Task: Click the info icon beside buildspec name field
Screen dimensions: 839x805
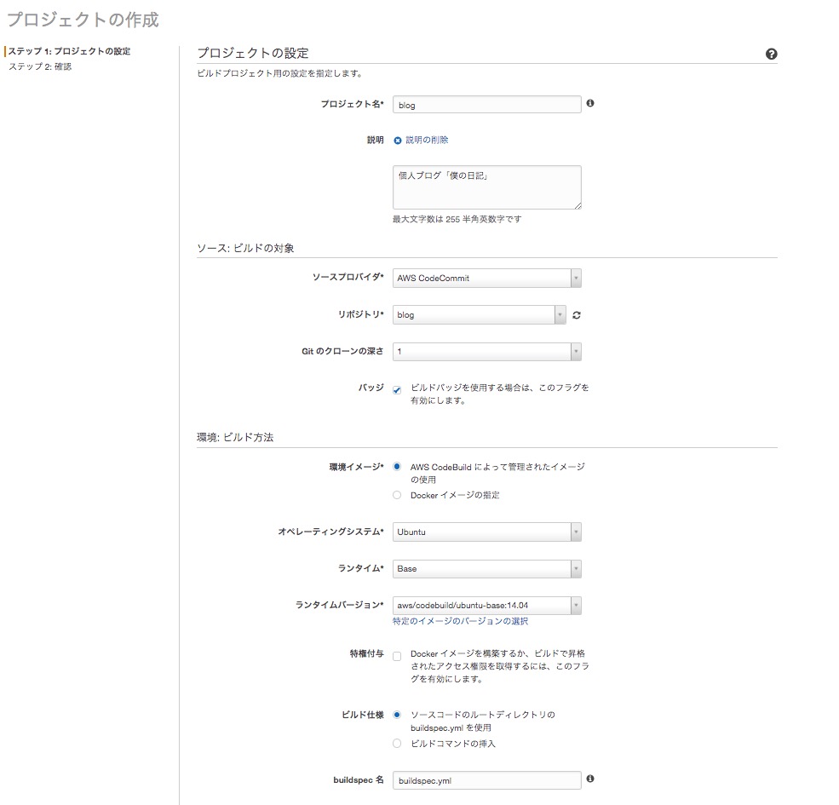Action: tap(591, 779)
